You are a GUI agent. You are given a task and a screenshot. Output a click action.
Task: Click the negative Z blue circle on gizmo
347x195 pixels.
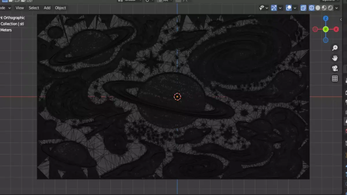pyautogui.click(x=326, y=40)
